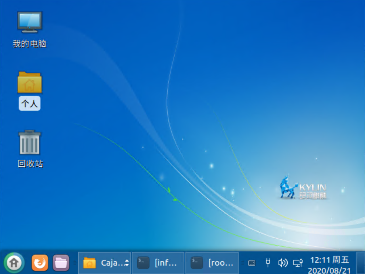Select the 回收站 trash bin icon

tap(30, 142)
